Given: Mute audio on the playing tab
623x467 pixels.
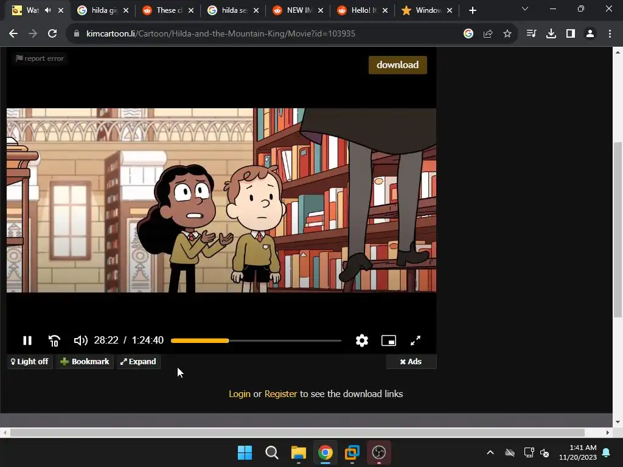Looking at the screenshot, I should tap(48, 10).
